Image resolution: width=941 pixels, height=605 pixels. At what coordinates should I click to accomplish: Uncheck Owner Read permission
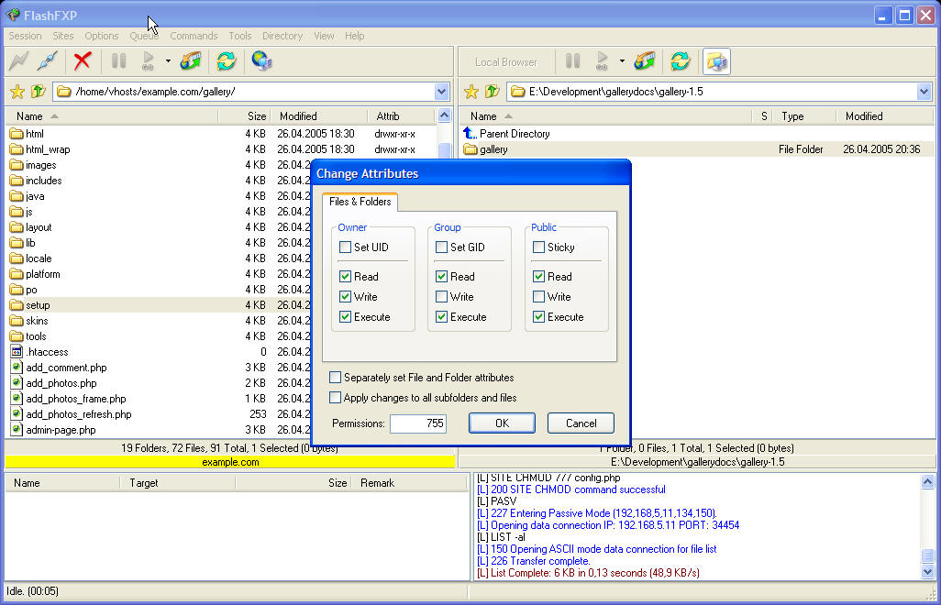345,277
